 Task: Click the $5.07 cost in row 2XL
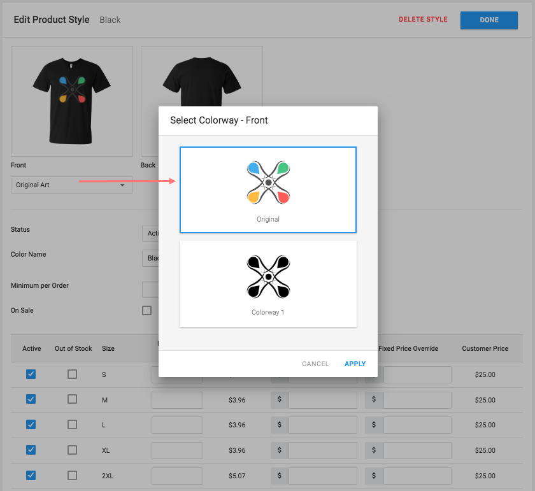click(237, 476)
